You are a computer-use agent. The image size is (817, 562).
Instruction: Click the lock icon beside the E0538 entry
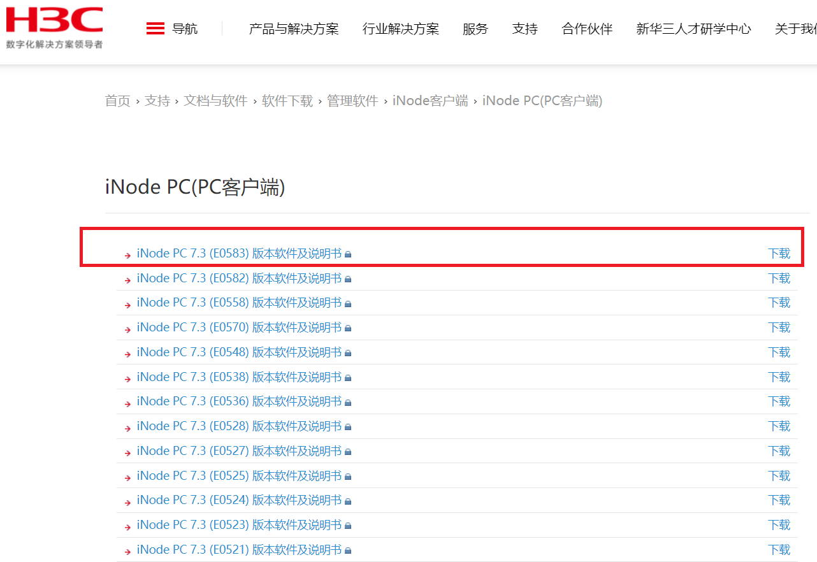pos(348,378)
